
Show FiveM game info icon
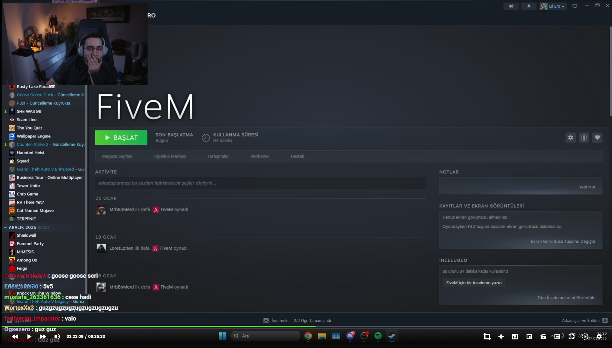(584, 137)
